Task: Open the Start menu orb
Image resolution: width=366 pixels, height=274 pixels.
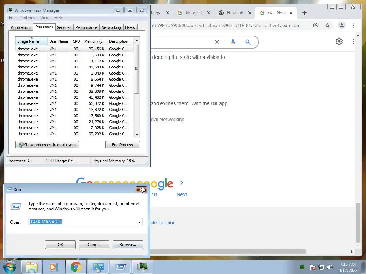Action: [9, 267]
